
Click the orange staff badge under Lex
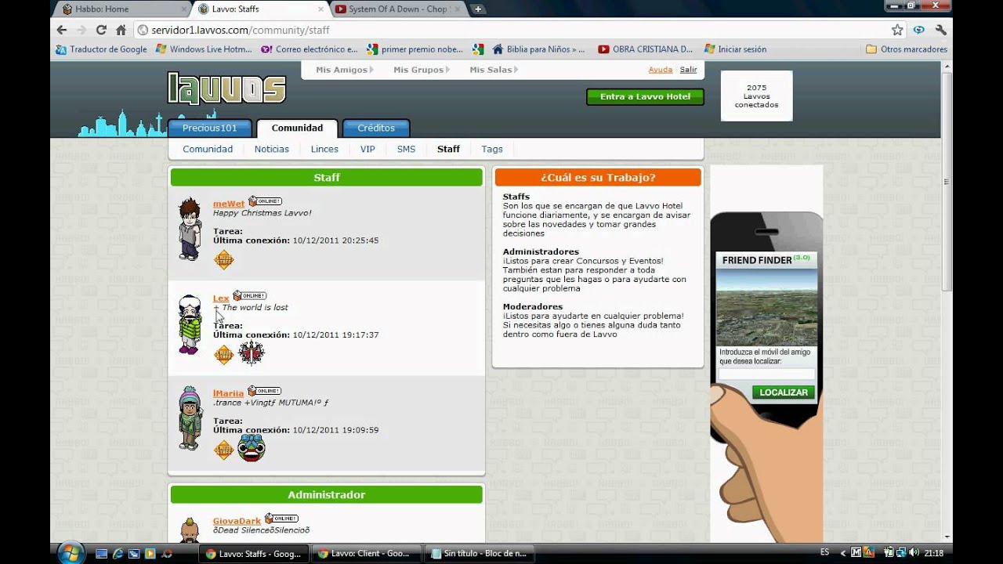pos(224,354)
